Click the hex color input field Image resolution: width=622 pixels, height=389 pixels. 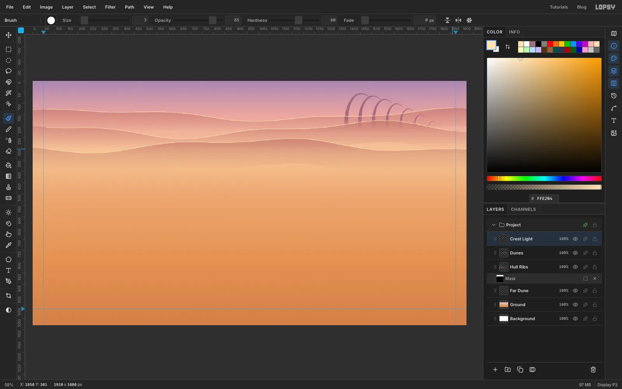click(x=544, y=198)
